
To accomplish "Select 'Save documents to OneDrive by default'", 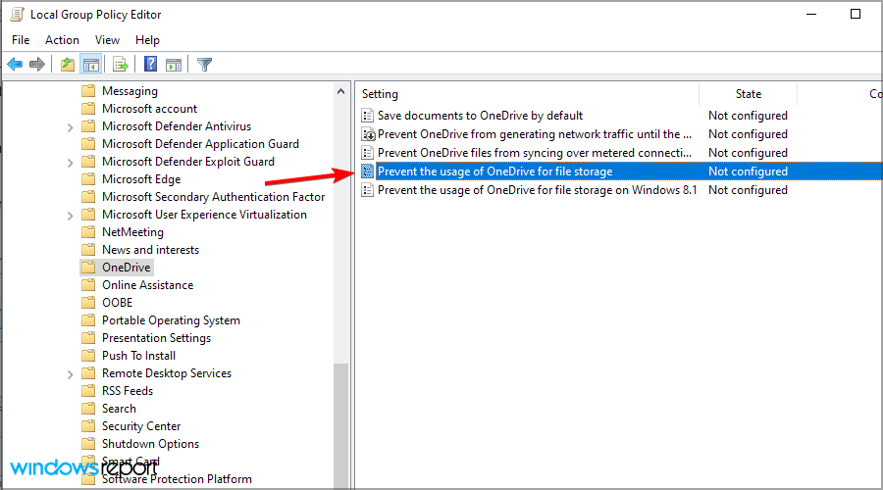I will coord(481,116).
